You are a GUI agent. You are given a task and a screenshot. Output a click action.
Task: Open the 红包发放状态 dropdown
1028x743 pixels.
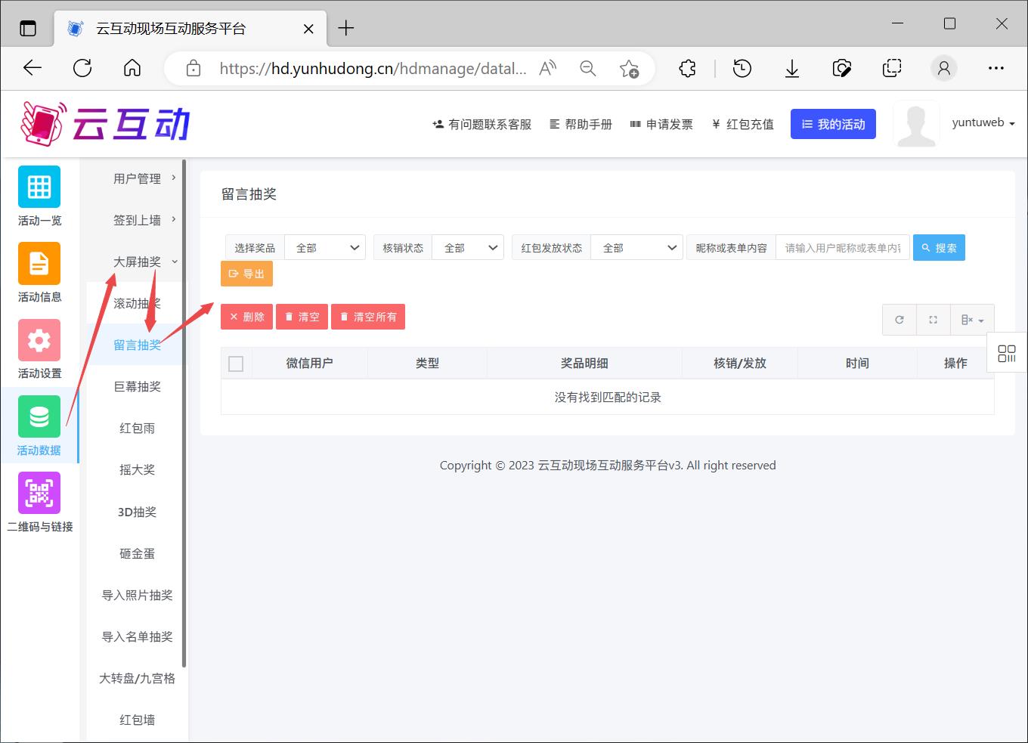[637, 248]
